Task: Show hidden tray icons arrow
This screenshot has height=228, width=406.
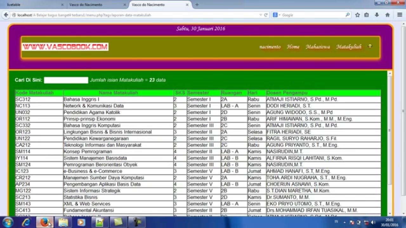Action: 345,223
